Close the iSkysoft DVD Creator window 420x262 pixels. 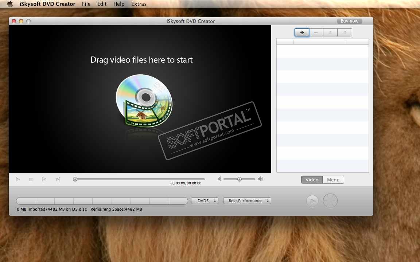pos(14,21)
